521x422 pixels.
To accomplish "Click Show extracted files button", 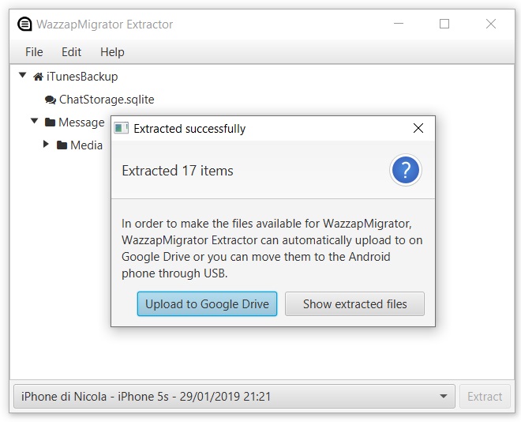I will [354, 304].
